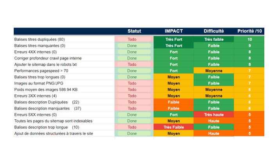
Task: Open Todo status for Balises titres dupliquées
Action: tap(132, 40)
